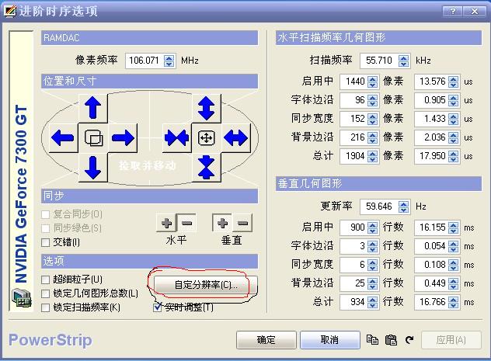Enable 锁定扫描频率(K) checkbox
Image resolution: width=491 pixels, height=361 pixels.
pos(45,307)
